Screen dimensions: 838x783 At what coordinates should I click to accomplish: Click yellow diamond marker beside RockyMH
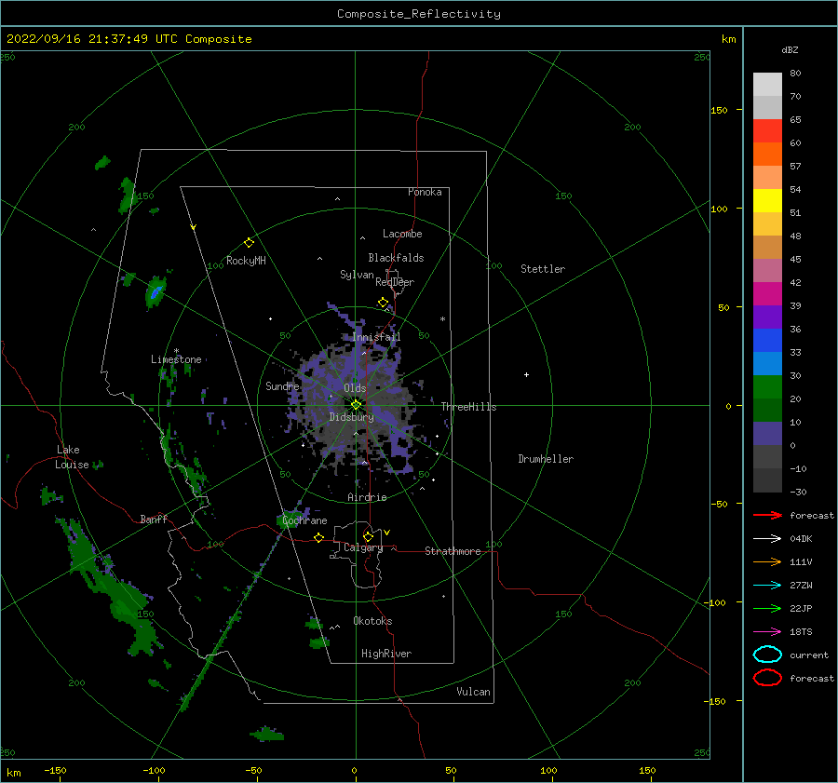249,243
